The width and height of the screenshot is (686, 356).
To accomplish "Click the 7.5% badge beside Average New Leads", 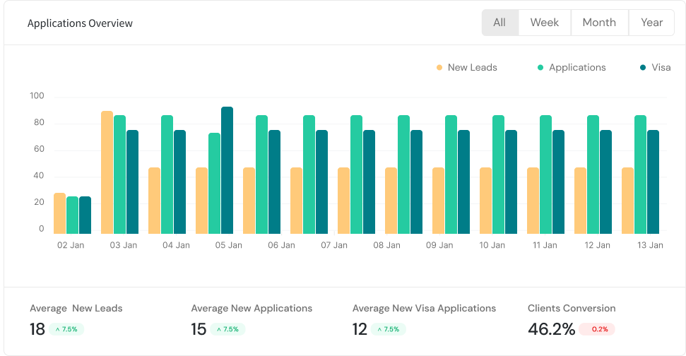I will (66, 329).
